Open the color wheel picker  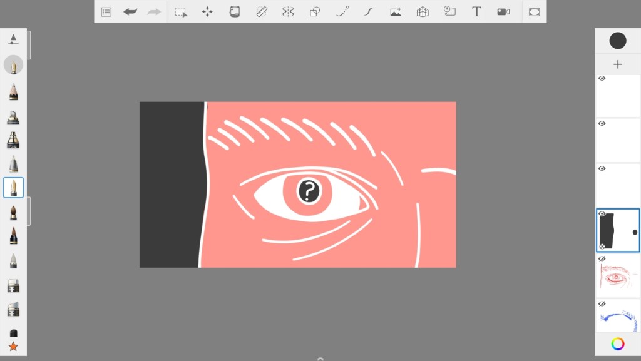(618, 343)
